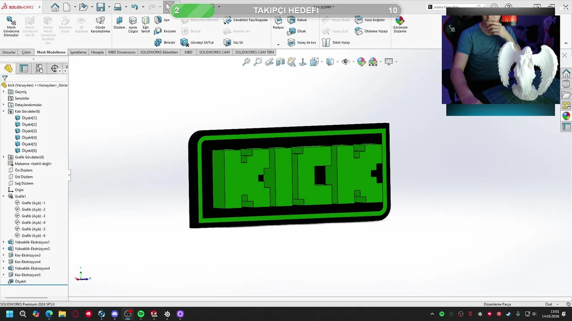Click the Print icon
The height and width of the screenshot is (321, 572).
click(x=118, y=7)
